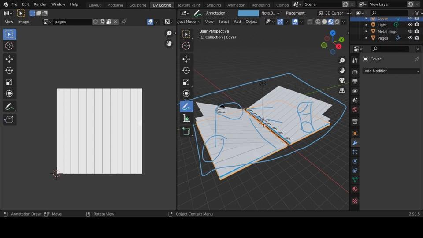Image resolution: width=423 pixels, height=238 pixels.
Task: Select the Add Cube tool
Action: [186, 131]
